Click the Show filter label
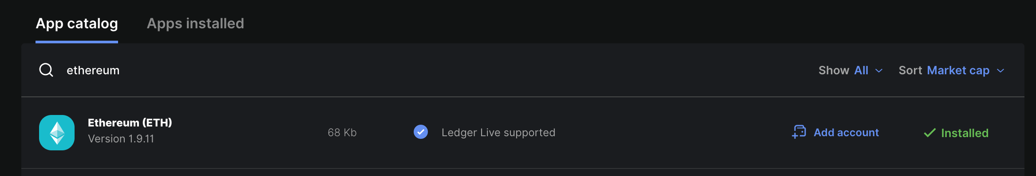 (x=834, y=70)
